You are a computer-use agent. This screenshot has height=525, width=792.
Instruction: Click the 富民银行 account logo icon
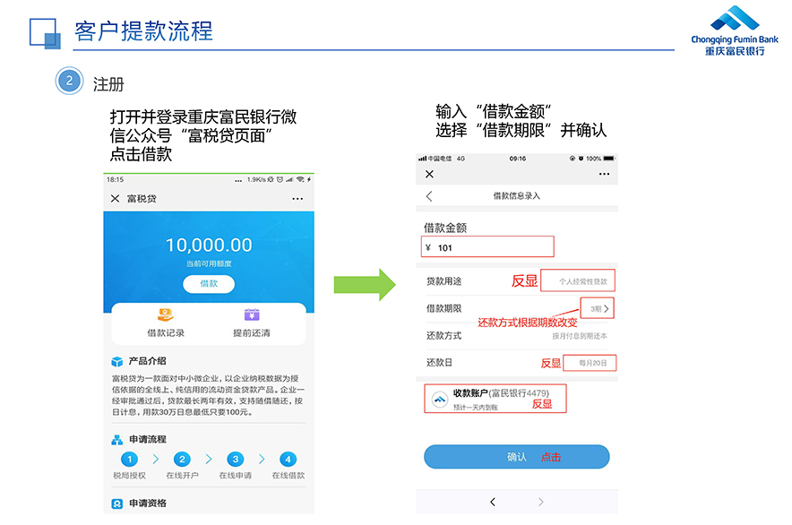pyautogui.click(x=440, y=400)
